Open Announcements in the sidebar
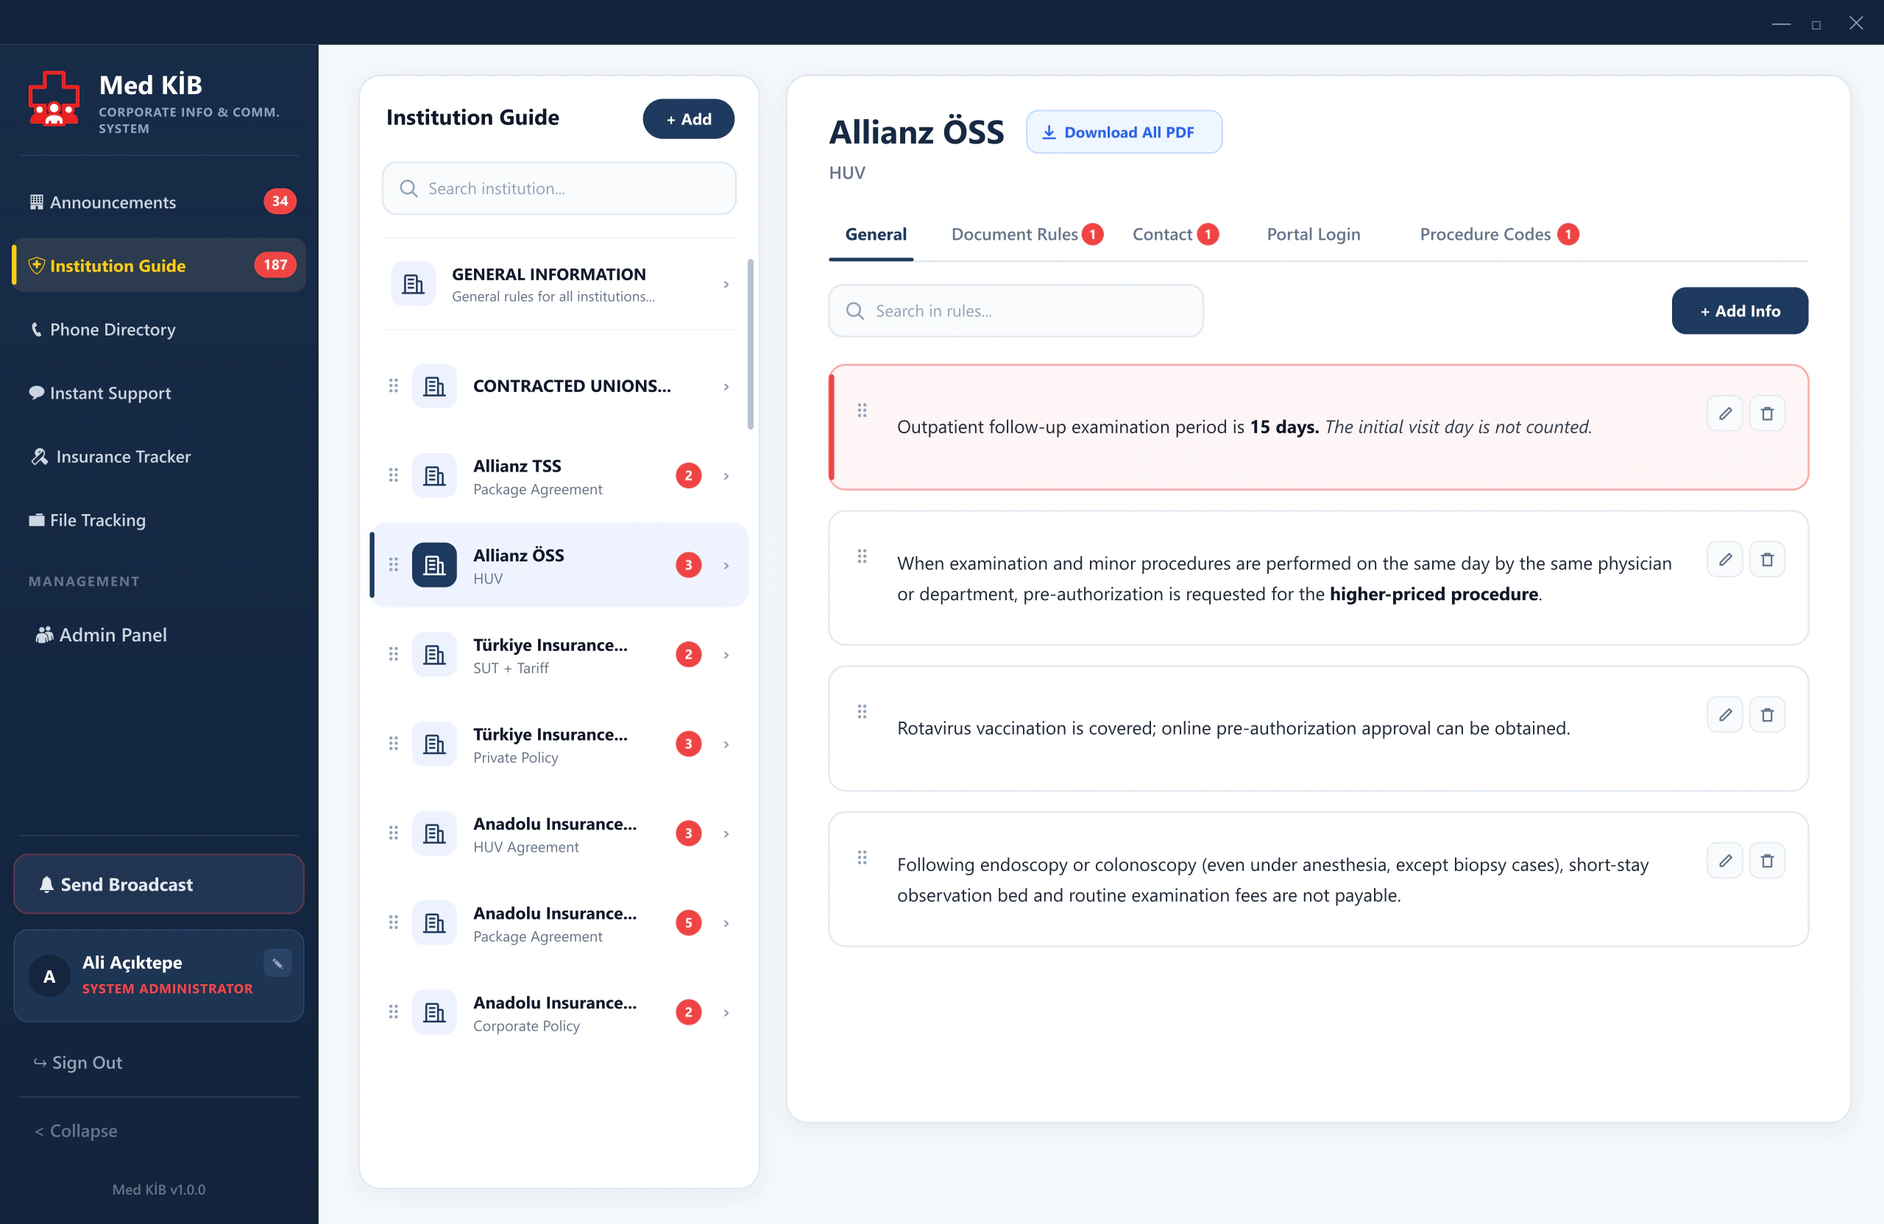The width and height of the screenshot is (1884, 1224). pyautogui.click(x=158, y=202)
